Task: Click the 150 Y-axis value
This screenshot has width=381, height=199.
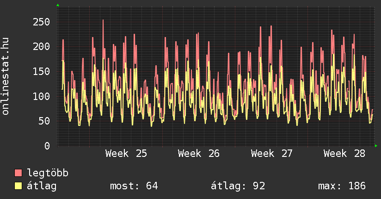Action: pyautogui.click(x=41, y=72)
